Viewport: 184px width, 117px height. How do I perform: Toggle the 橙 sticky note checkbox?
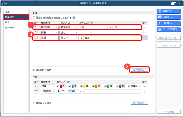pyautogui.click(x=93, y=86)
